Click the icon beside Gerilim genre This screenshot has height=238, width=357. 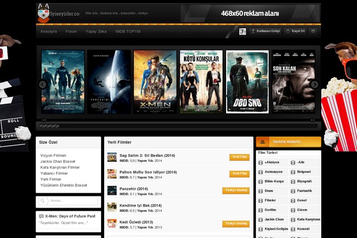[261, 210]
